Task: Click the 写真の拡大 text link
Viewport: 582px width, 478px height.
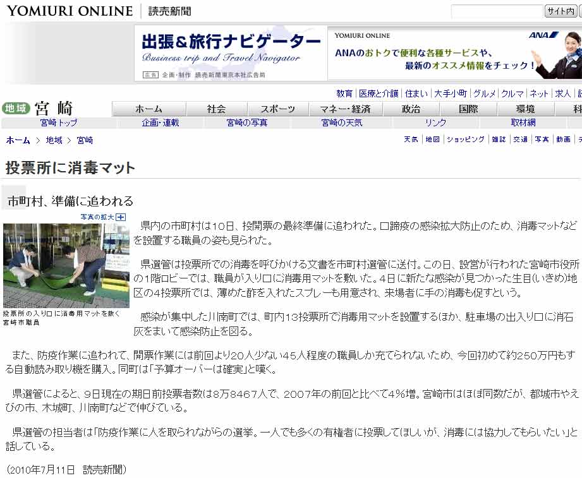Action: [97, 217]
